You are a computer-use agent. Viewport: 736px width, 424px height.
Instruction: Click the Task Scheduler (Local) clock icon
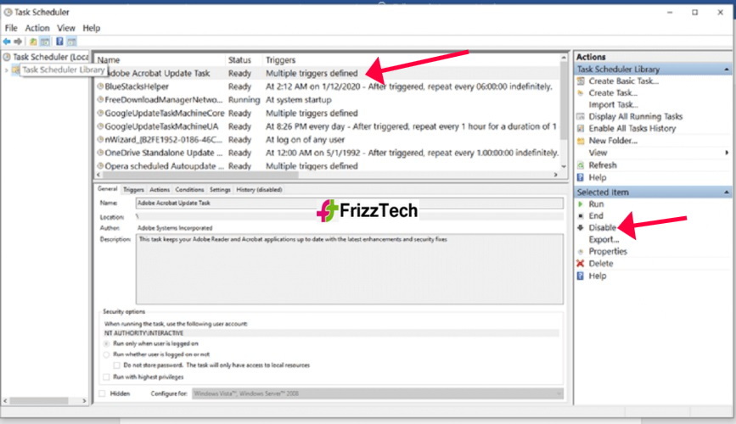[7, 57]
